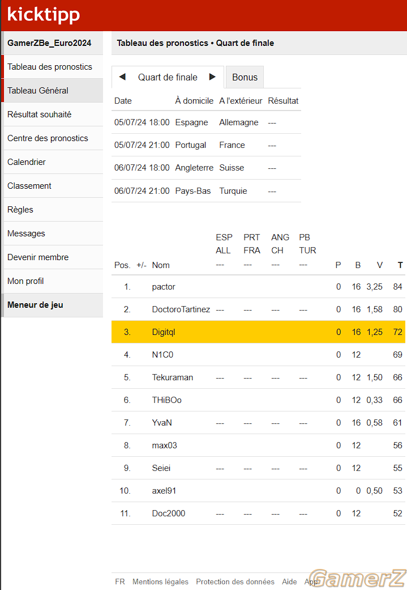407x590 pixels.
Task: Switch to the Bonus tab
Action: [x=245, y=77]
